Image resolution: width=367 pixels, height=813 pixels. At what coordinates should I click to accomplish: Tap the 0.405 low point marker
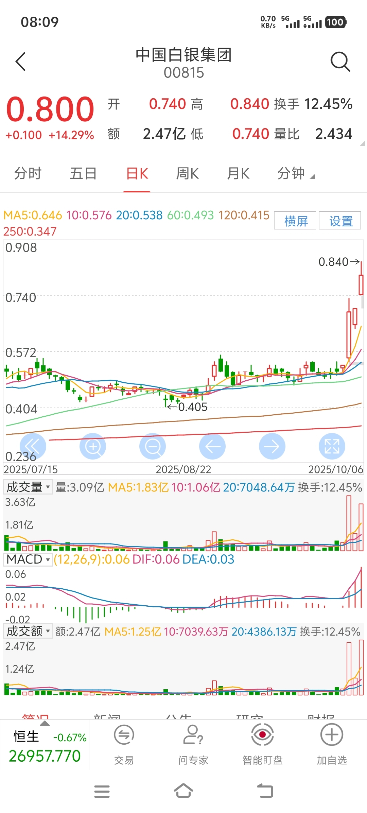(188, 407)
